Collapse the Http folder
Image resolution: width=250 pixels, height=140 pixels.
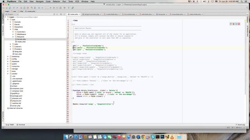click(x=11, y=30)
